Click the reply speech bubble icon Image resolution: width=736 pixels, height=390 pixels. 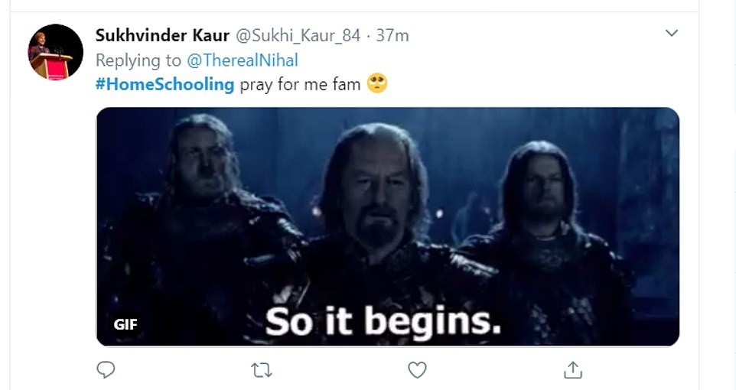click(106, 370)
